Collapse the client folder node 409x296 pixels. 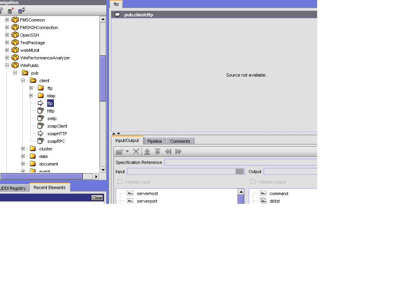click(23, 80)
